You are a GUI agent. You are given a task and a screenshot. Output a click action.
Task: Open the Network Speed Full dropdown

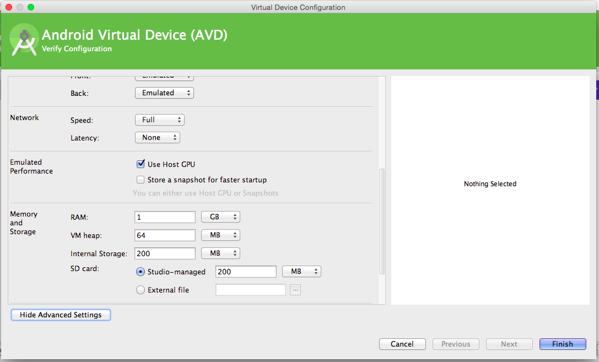click(160, 120)
